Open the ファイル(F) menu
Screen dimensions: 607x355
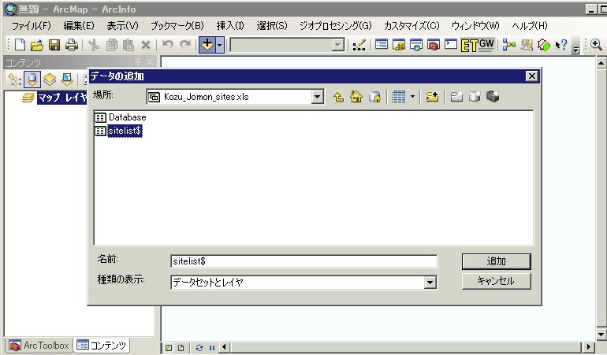coord(32,25)
